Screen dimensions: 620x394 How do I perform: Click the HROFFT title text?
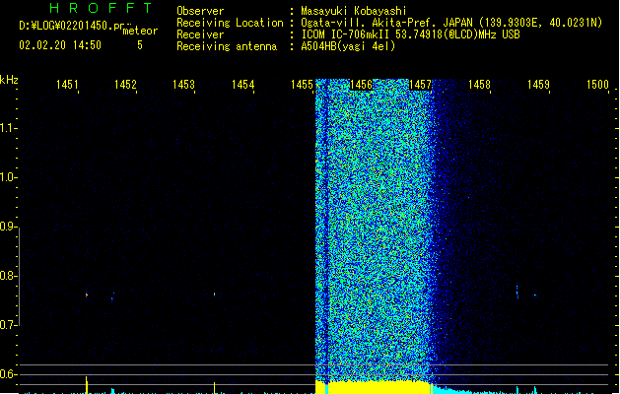pyautogui.click(x=101, y=8)
